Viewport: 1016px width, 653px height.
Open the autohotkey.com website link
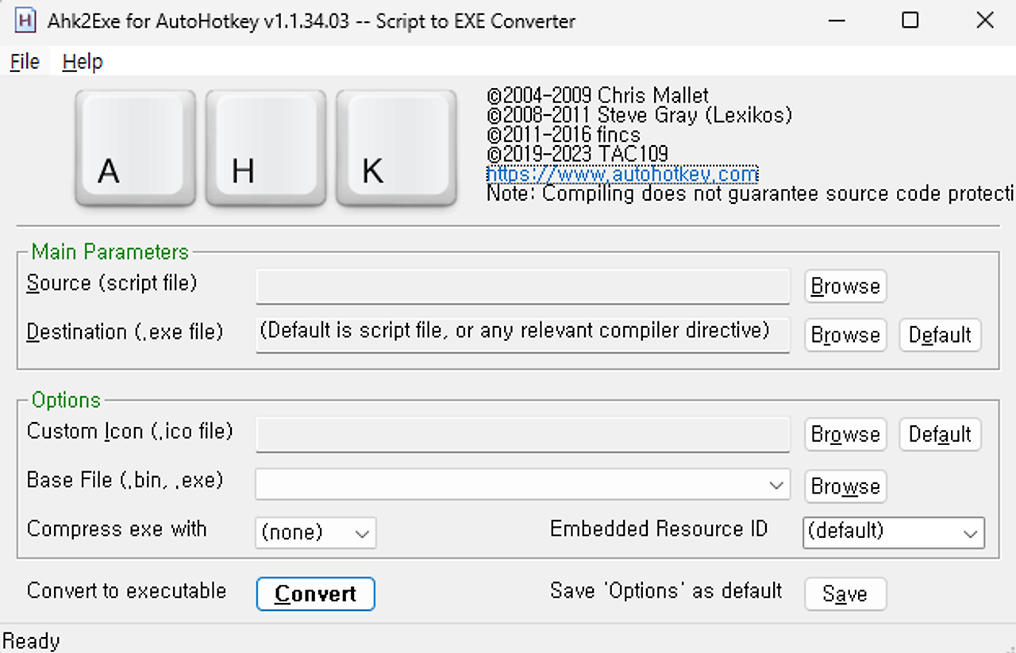pos(622,174)
